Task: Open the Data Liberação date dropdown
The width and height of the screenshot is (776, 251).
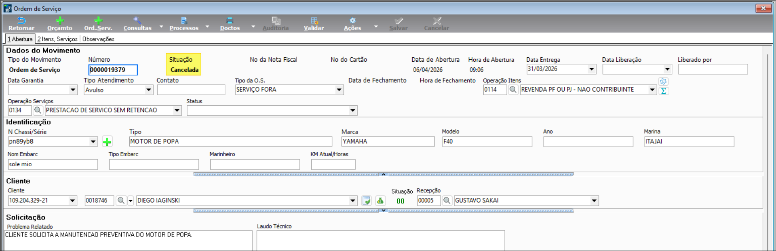Action: (668, 69)
